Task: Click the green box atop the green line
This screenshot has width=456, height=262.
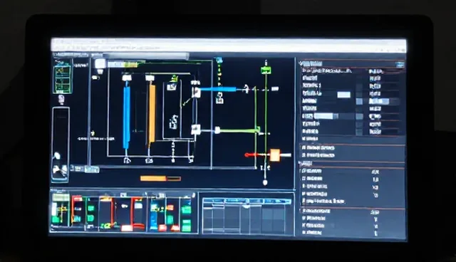Action: coord(266,70)
